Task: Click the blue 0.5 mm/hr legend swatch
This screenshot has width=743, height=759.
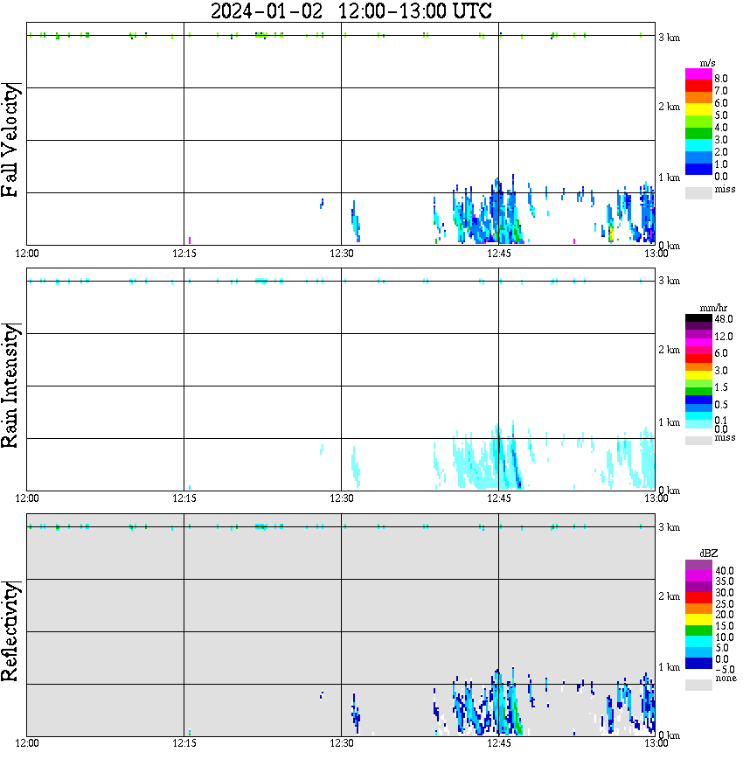Action: click(x=698, y=400)
